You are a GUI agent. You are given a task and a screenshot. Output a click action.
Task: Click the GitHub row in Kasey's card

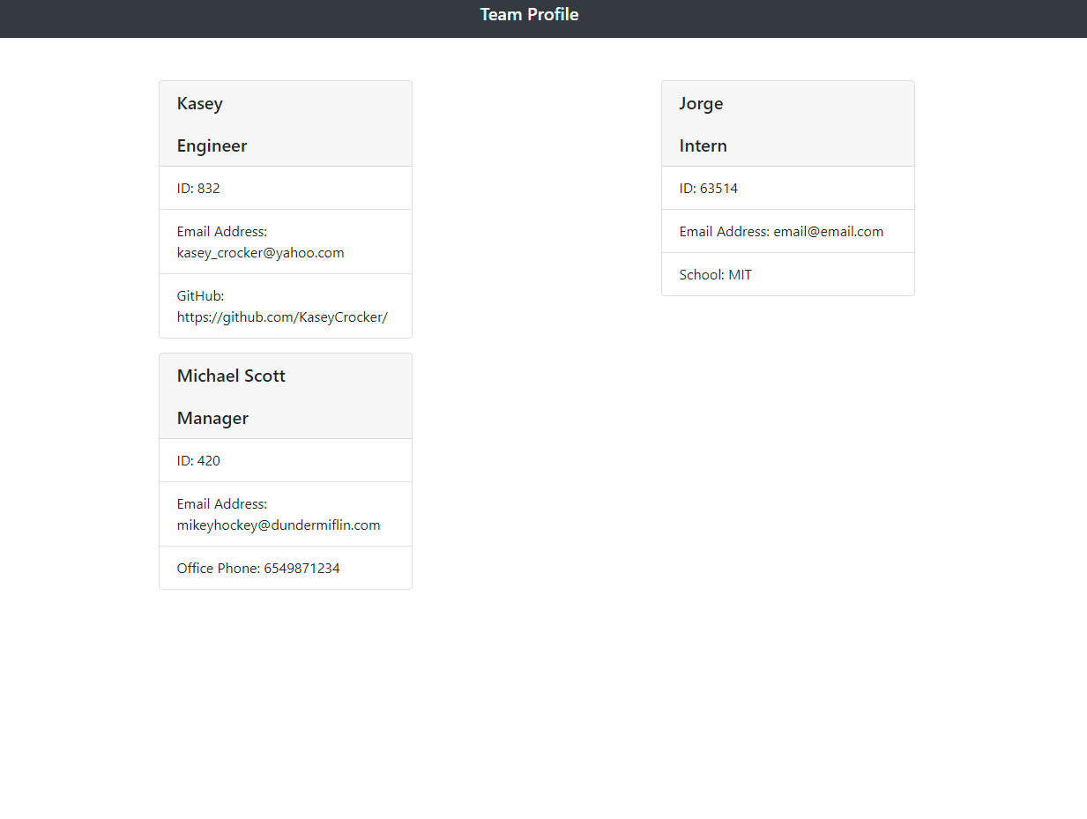[x=285, y=306]
